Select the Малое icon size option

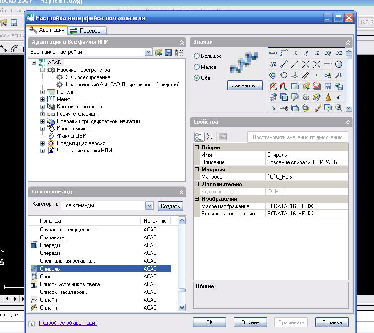click(x=196, y=67)
